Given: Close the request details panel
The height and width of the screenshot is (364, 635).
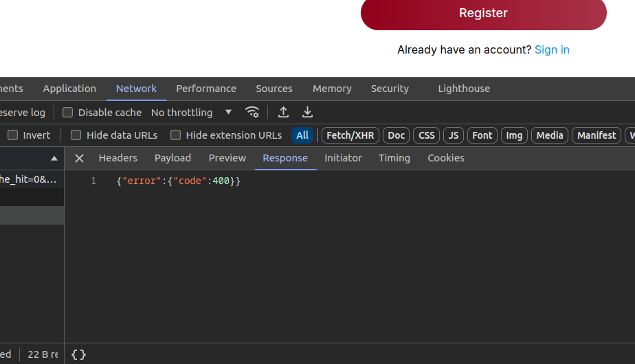Looking at the screenshot, I should pos(79,158).
